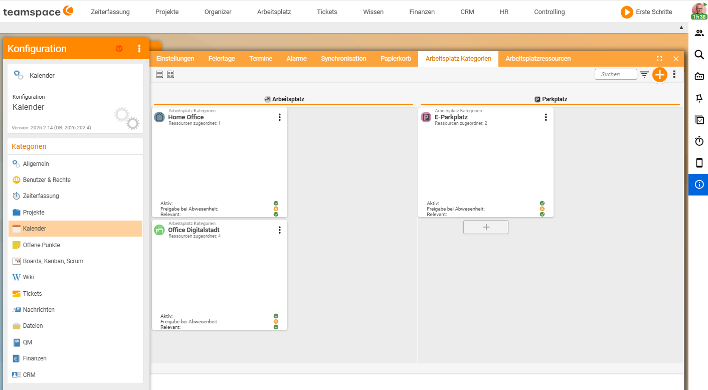708x390 pixels.
Task: Toggle Relevant status on Home Office card
Action: point(276,214)
